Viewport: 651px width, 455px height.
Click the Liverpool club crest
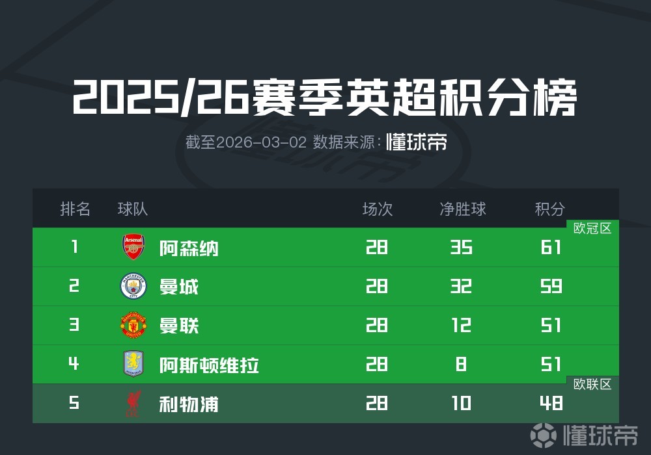coord(133,404)
